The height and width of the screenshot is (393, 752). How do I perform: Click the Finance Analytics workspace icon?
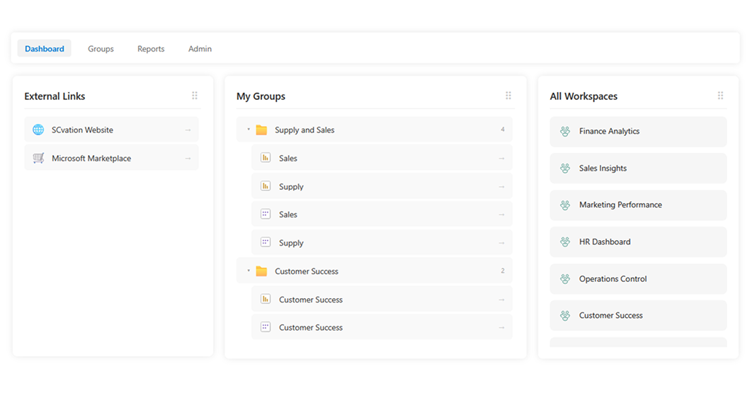click(566, 131)
